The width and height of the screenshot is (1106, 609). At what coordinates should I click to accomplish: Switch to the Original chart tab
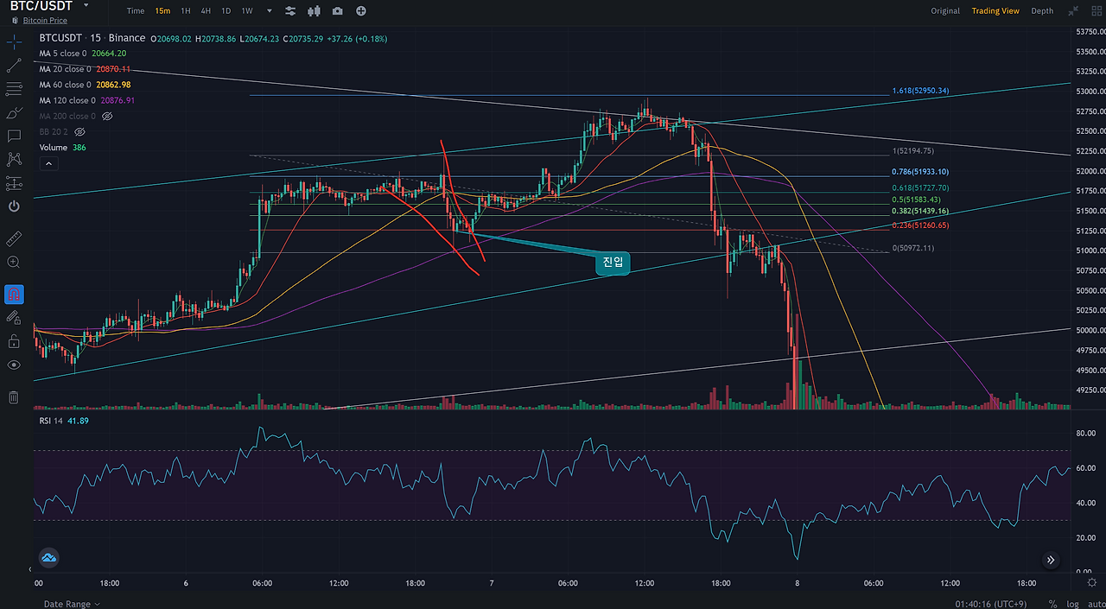coord(945,11)
